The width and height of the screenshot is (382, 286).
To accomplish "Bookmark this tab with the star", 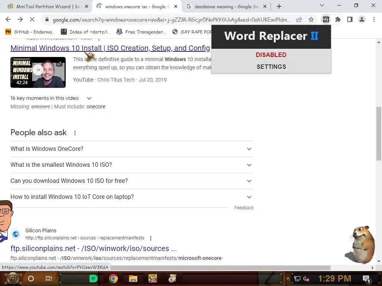I will [x=311, y=19].
